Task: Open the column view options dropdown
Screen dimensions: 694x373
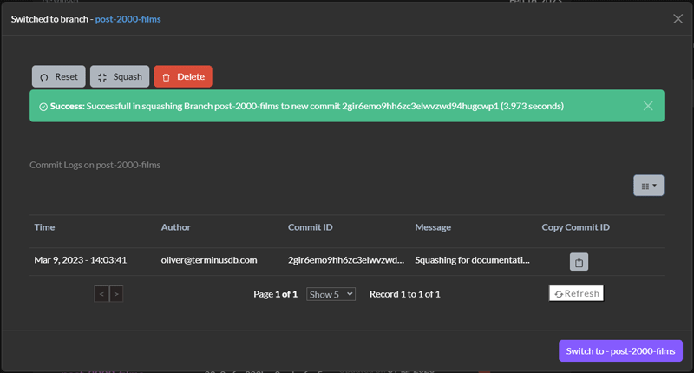Action: (x=648, y=186)
